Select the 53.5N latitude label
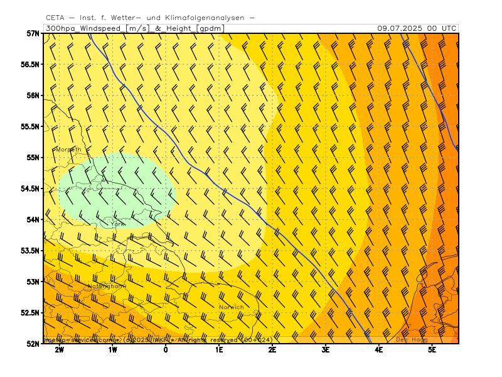Viewport: 502px width, 377px height. click(x=30, y=251)
